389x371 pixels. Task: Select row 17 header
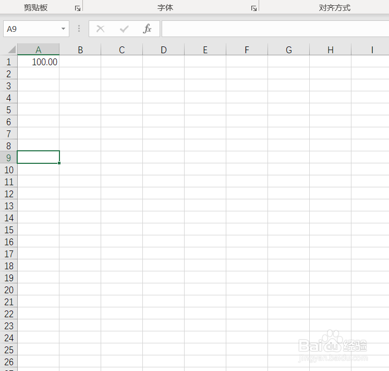pyautogui.click(x=9, y=254)
